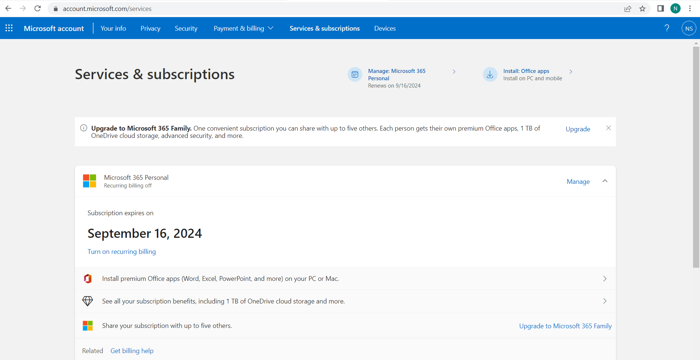Click the Office icon in install row
Viewport: 700px width, 360px height.
coord(88,279)
